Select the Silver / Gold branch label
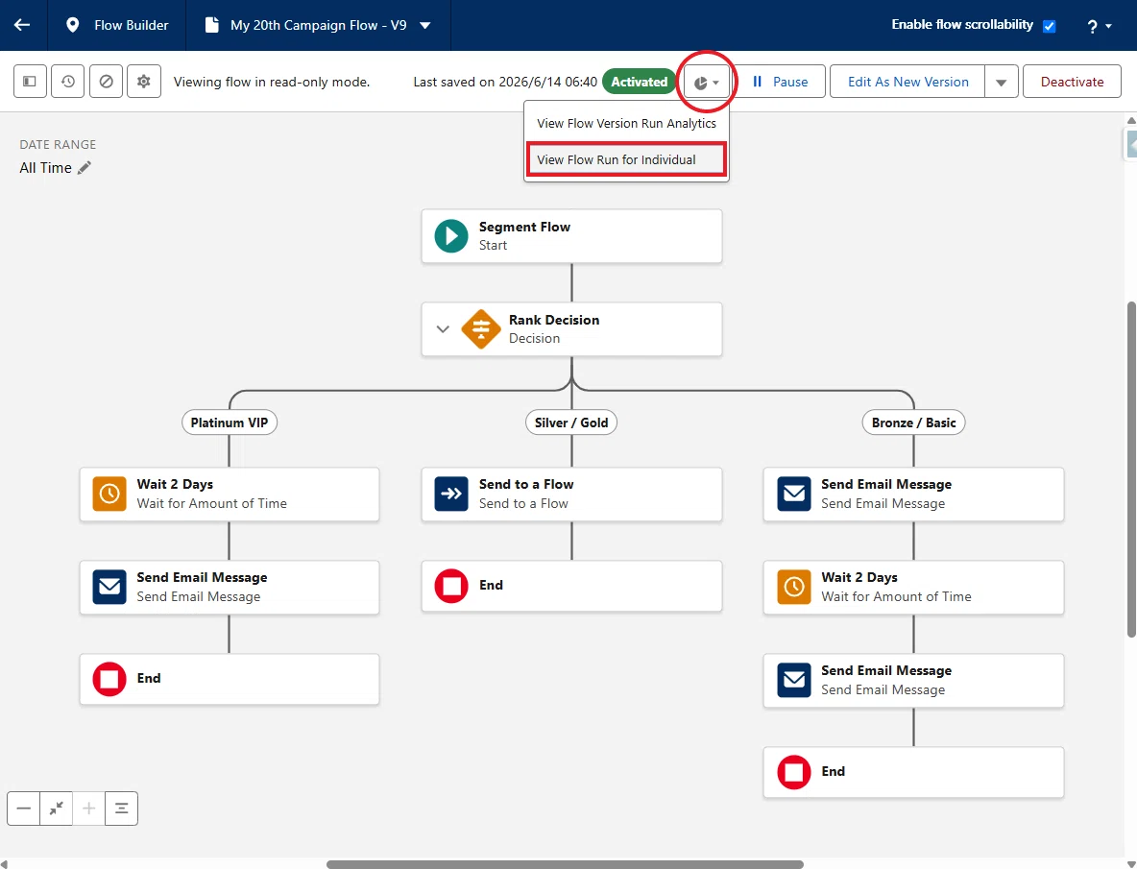1137x869 pixels. (x=571, y=422)
